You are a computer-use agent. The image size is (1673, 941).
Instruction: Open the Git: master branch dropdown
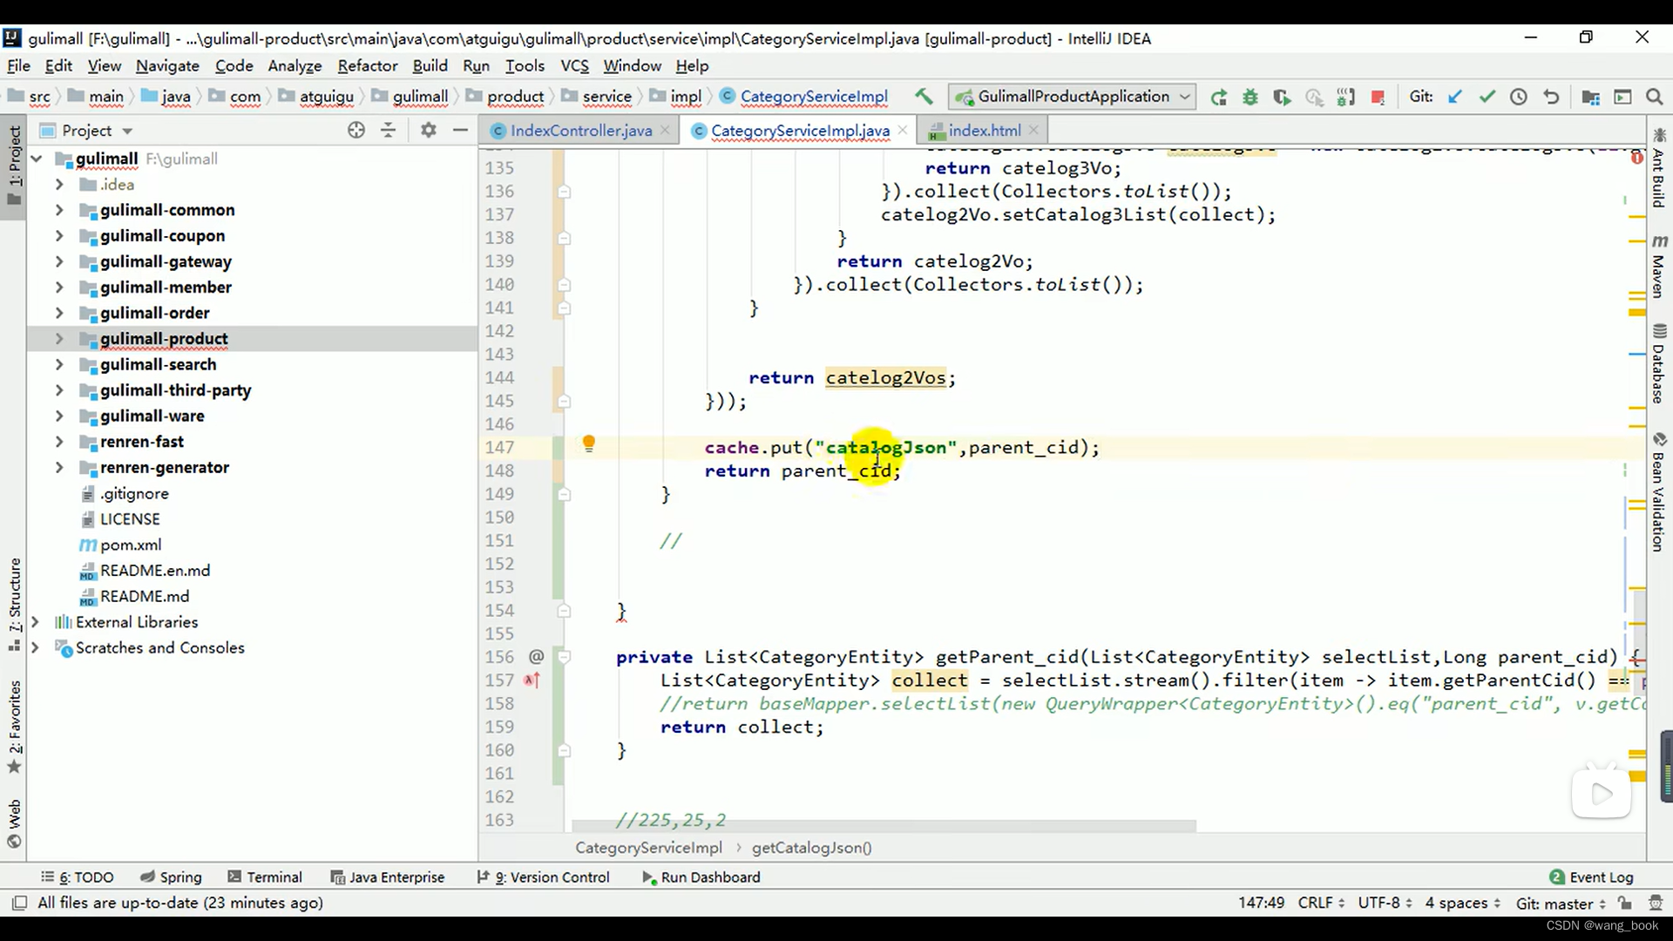coord(1561,903)
